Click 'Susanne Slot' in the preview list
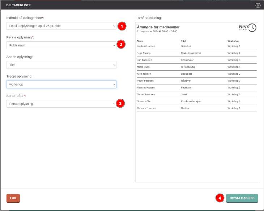 (144, 102)
